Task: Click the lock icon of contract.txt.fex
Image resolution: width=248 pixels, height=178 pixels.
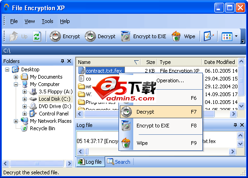Action: tap(82, 70)
